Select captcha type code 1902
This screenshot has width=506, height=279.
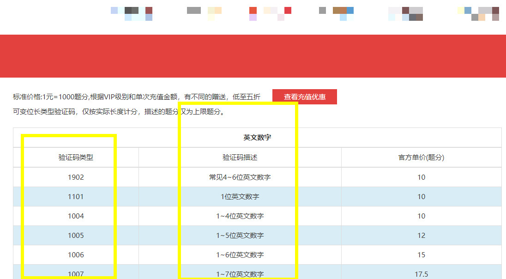76,177
